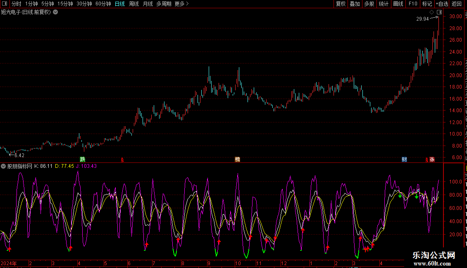Screen dimensions: 467x268
Task: Select the 30分钟 period
Action: coord(84,4)
